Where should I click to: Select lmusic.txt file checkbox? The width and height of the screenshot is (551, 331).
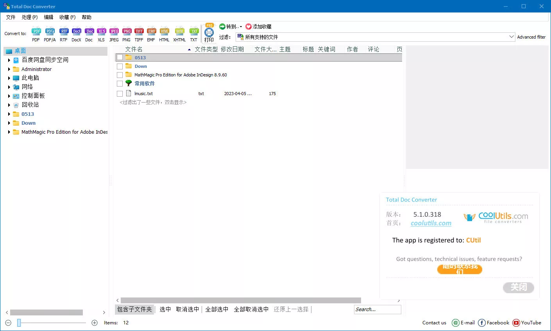pos(120,94)
